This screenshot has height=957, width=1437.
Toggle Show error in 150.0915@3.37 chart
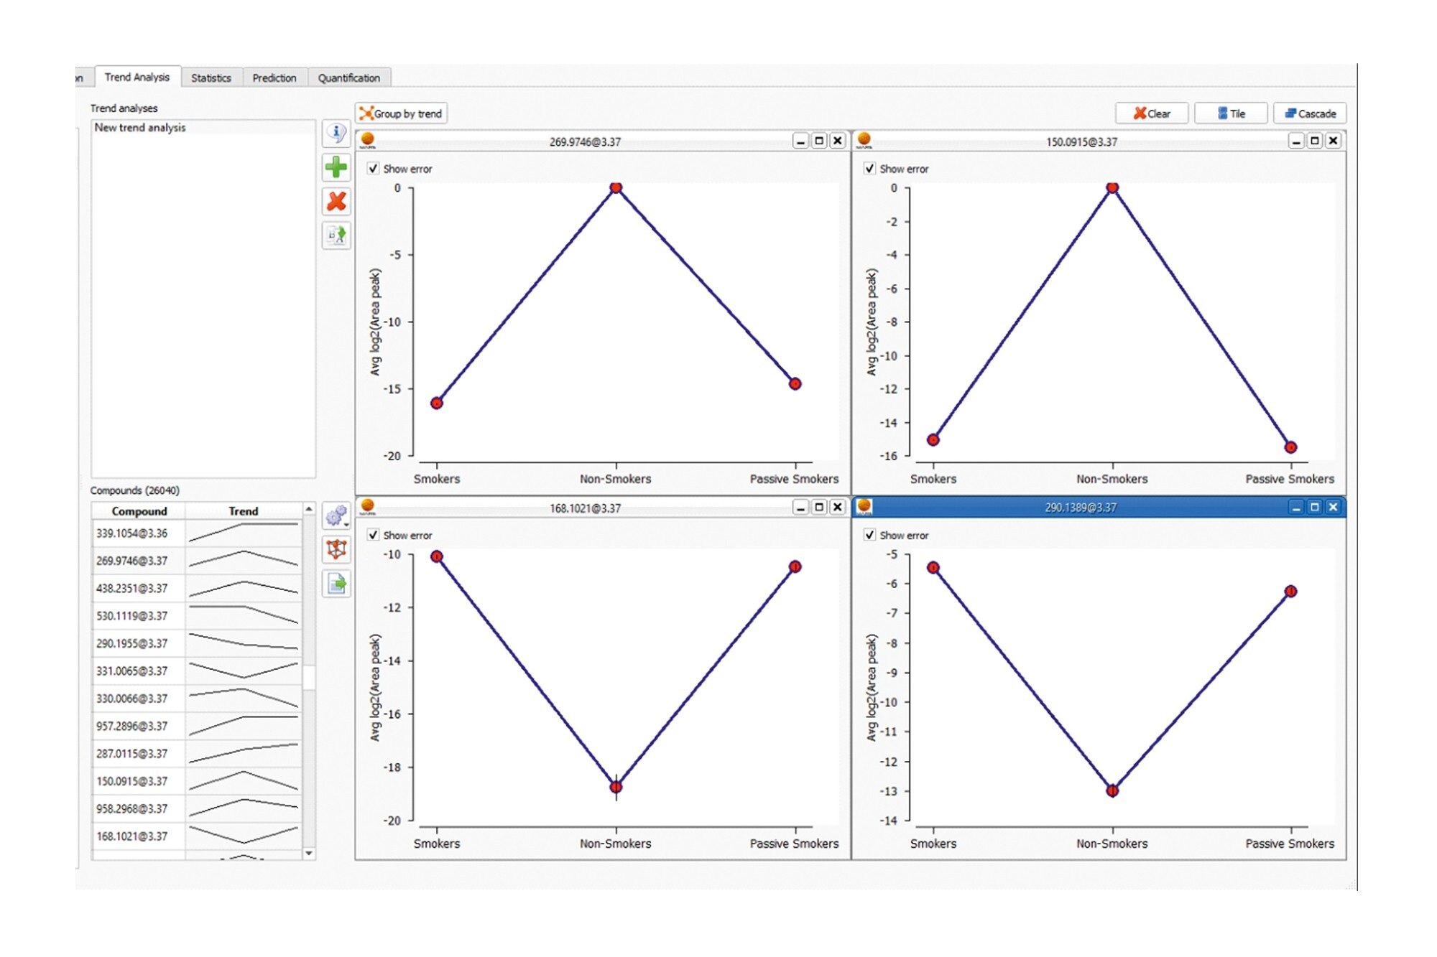[869, 169]
